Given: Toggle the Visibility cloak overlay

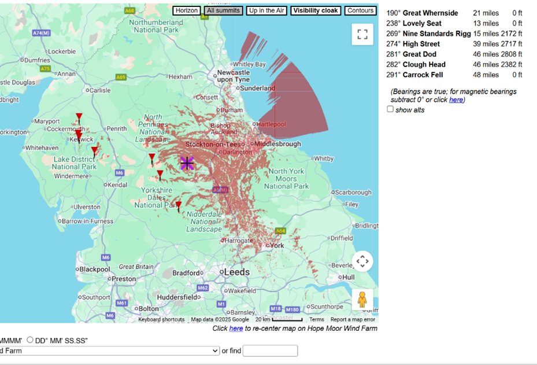Looking at the screenshot, I should 315,11.
